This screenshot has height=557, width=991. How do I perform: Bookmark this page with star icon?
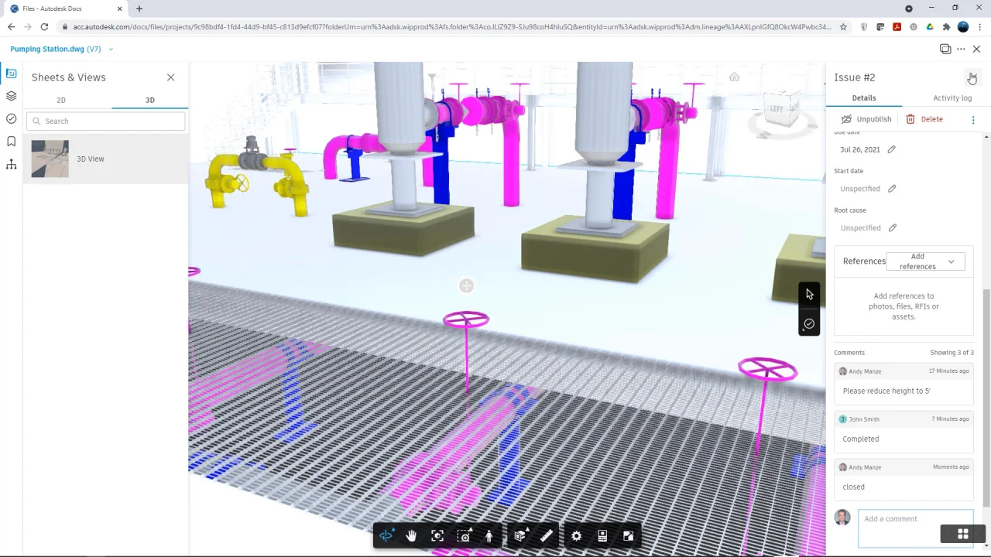843,26
